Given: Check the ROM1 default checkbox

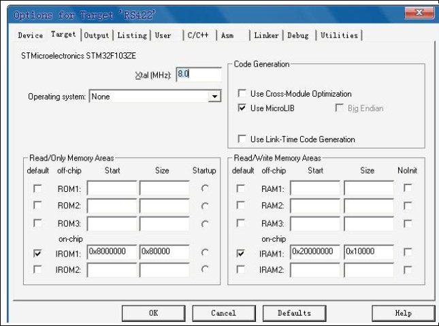Looking at the screenshot, I should click(x=37, y=189).
